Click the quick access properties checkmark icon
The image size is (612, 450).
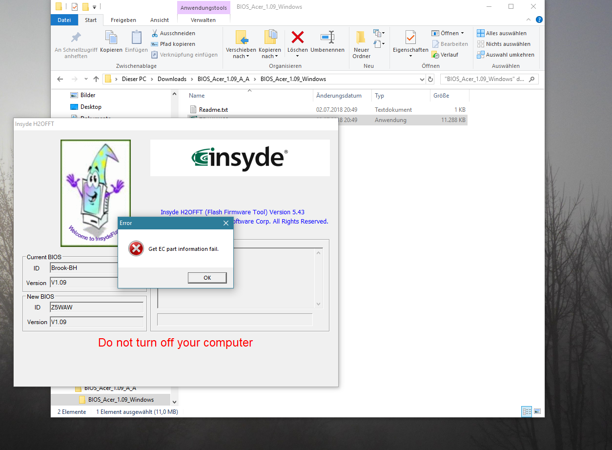pyautogui.click(x=75, y=7)
